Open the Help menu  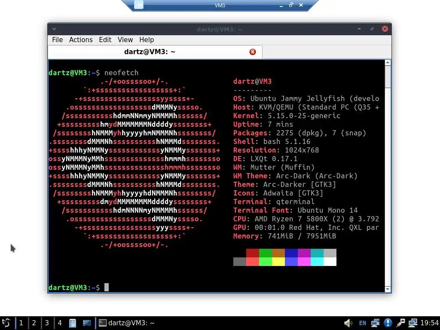147,40
